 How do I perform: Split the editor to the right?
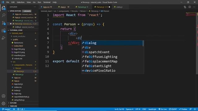[x=190, y=7]
